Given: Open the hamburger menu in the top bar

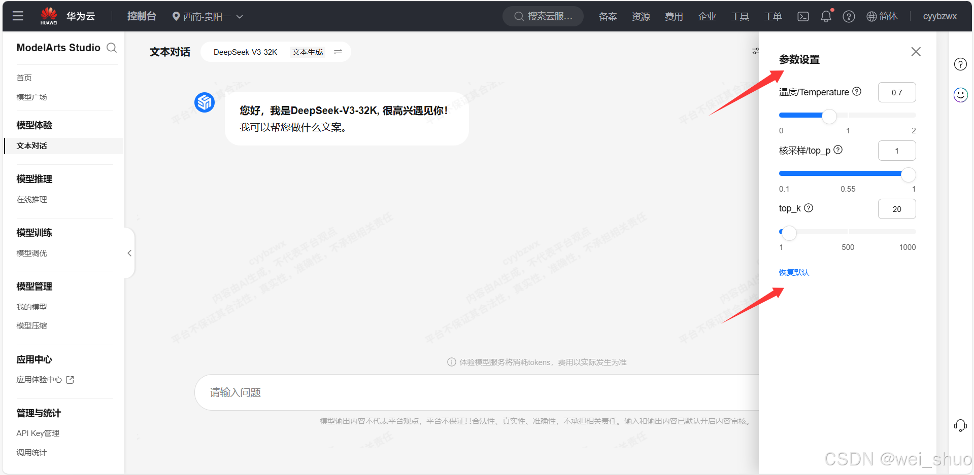Looking at the screenshot, I should (x=18, y=16).
